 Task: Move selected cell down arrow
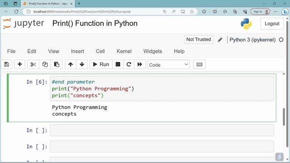click(x=82, y=64)
